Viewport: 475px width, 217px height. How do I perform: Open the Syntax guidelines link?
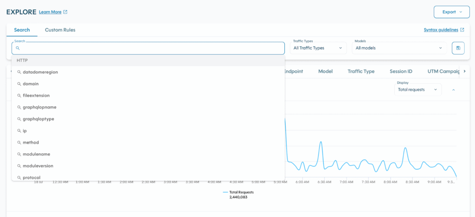[x=441, y=30]
